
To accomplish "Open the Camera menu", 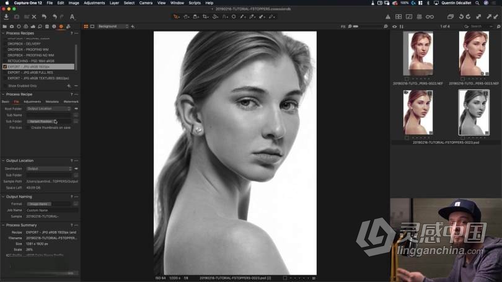I will pos(146,3).
